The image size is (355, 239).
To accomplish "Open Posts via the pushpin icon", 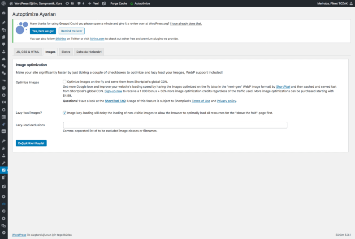I will coord(4,23).
